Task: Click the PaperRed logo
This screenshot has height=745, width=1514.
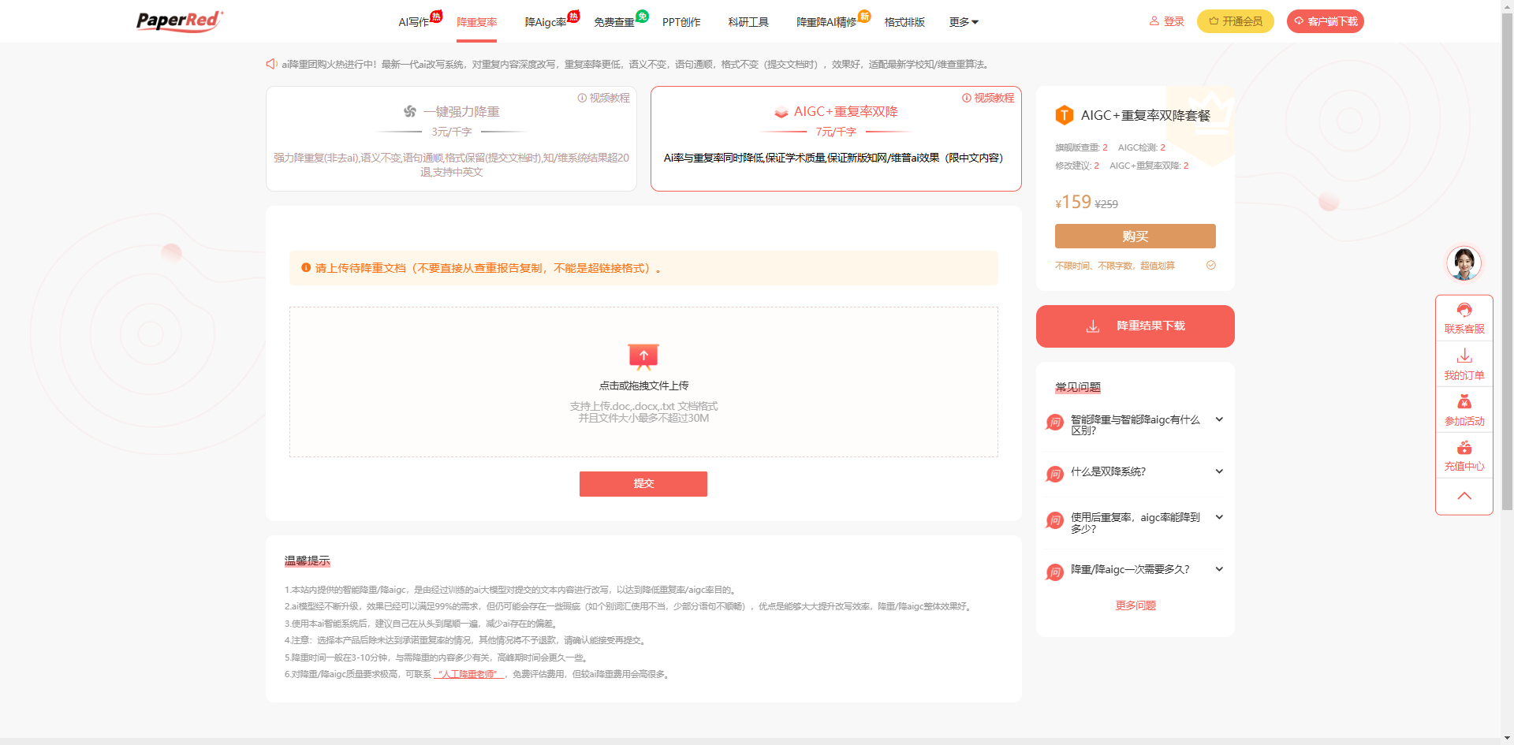Action: tap(180, 20)
